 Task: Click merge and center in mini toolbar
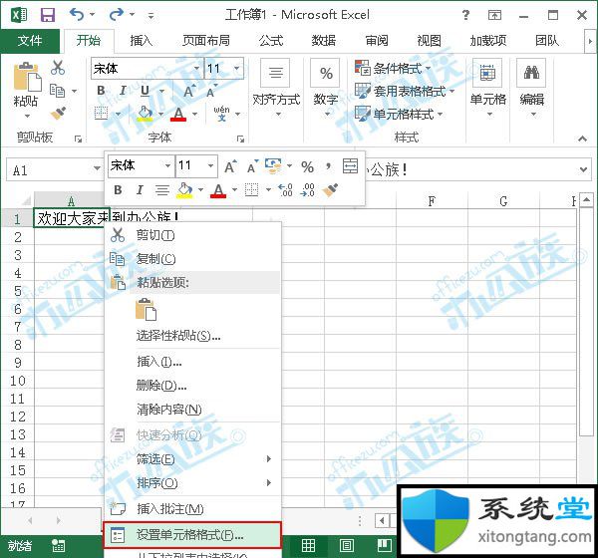coord(350,166)
